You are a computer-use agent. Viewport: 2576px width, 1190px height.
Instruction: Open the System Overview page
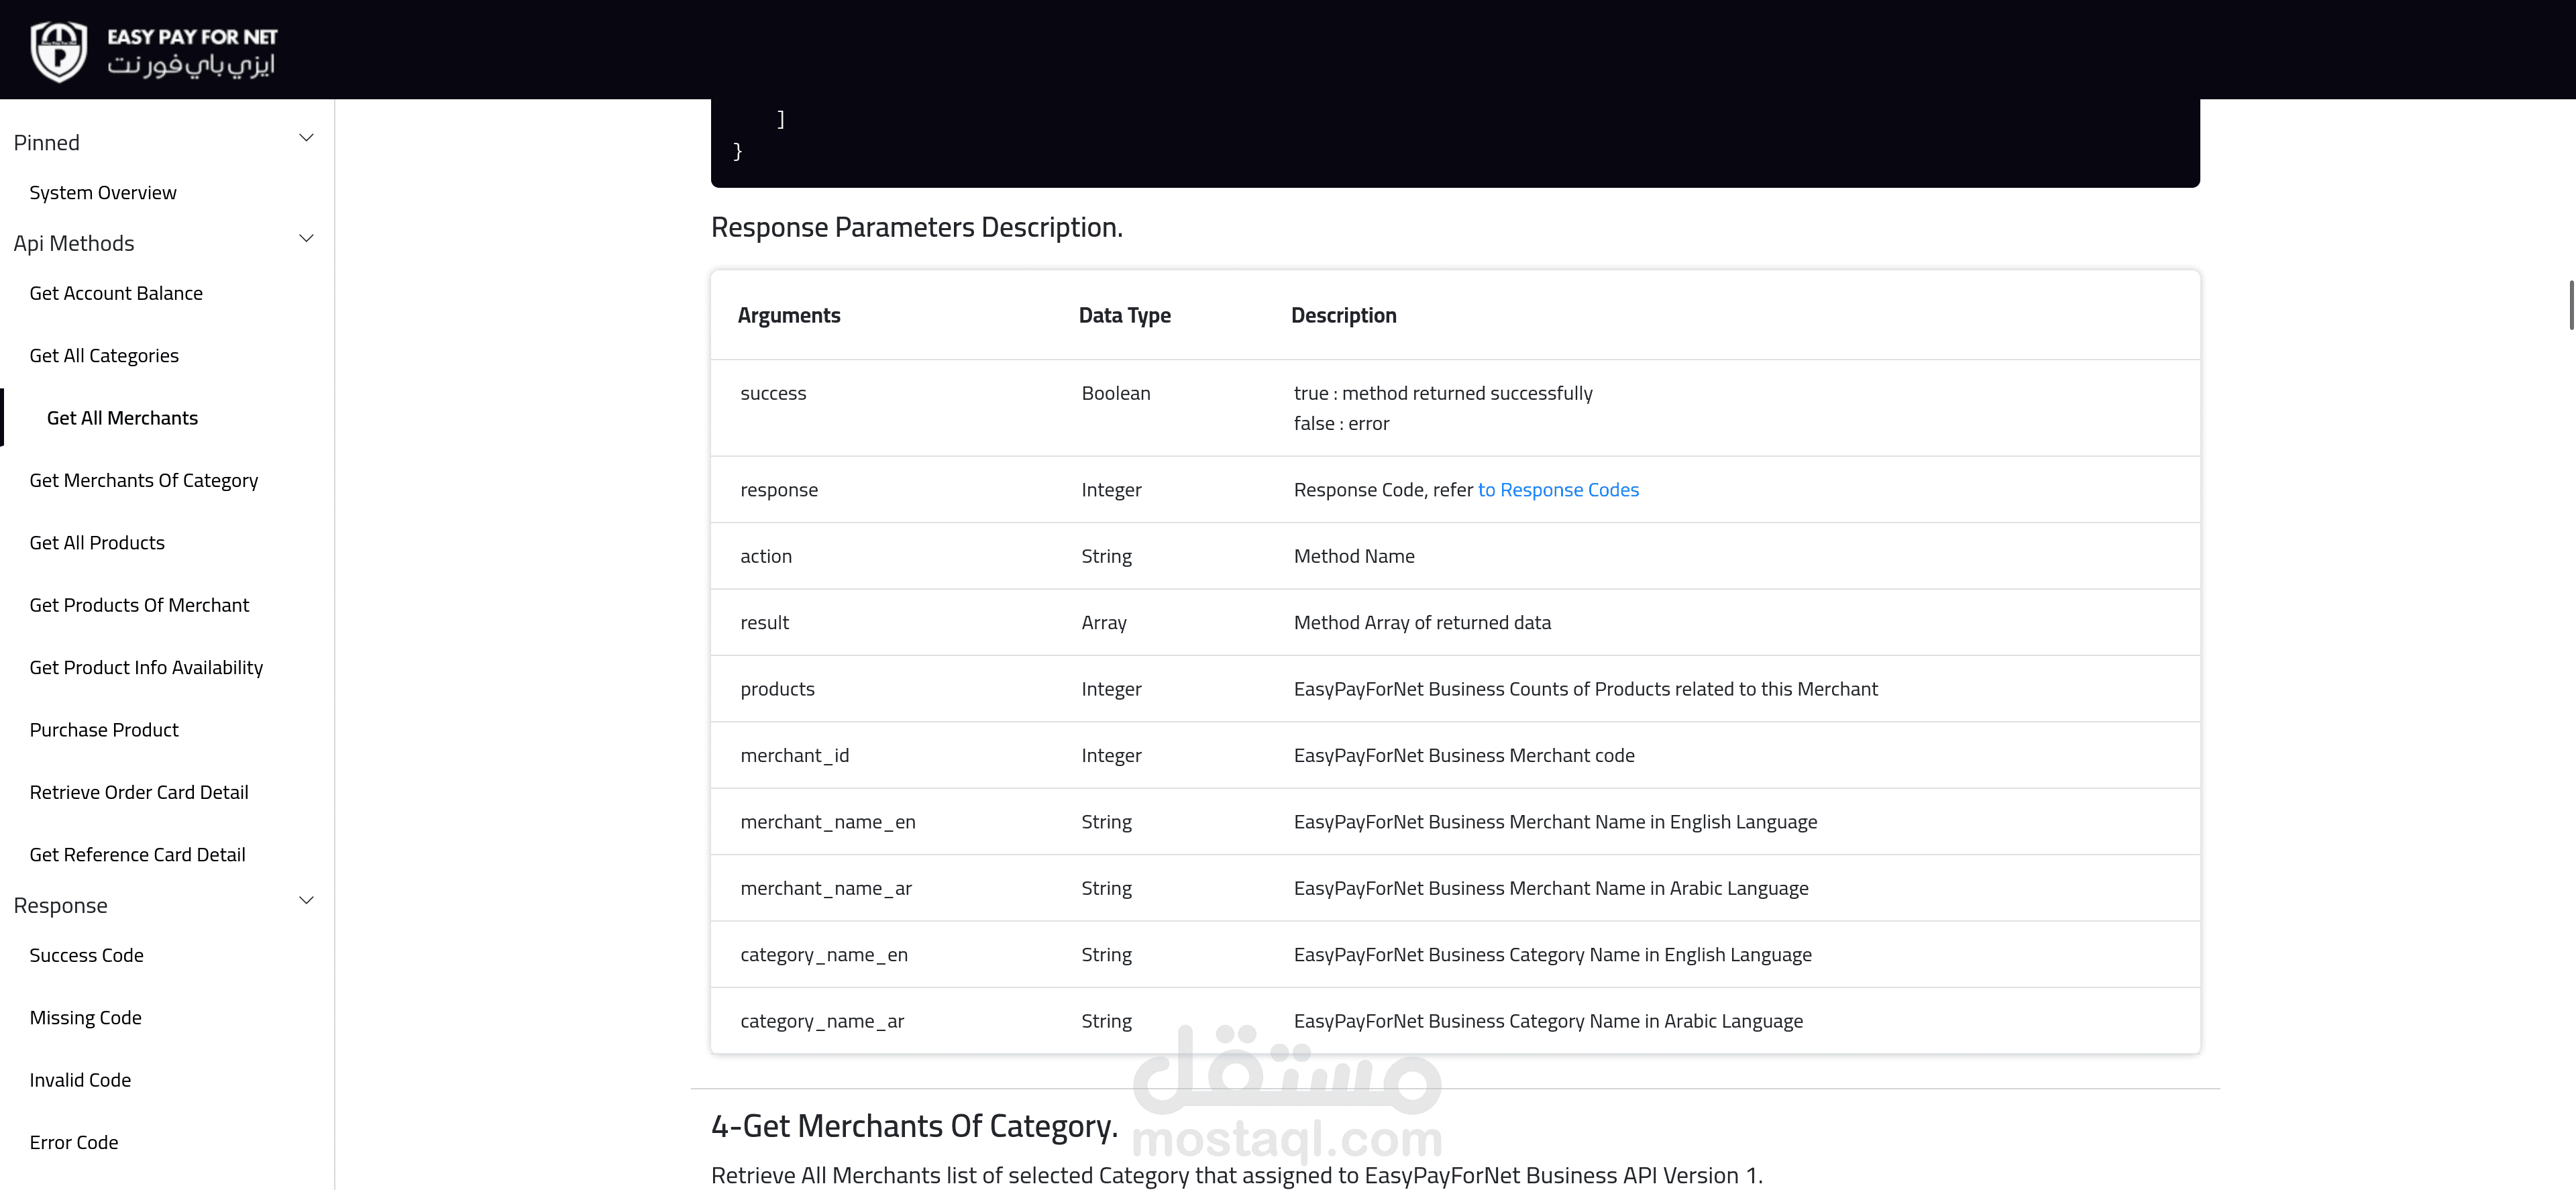103,193
